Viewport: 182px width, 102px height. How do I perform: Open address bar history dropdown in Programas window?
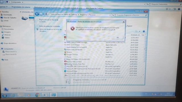110,15
